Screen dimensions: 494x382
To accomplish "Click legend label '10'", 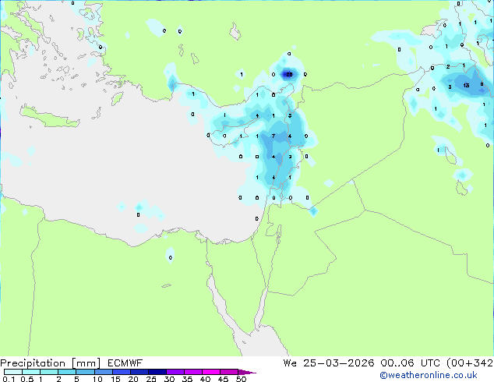I will (97, 379).
